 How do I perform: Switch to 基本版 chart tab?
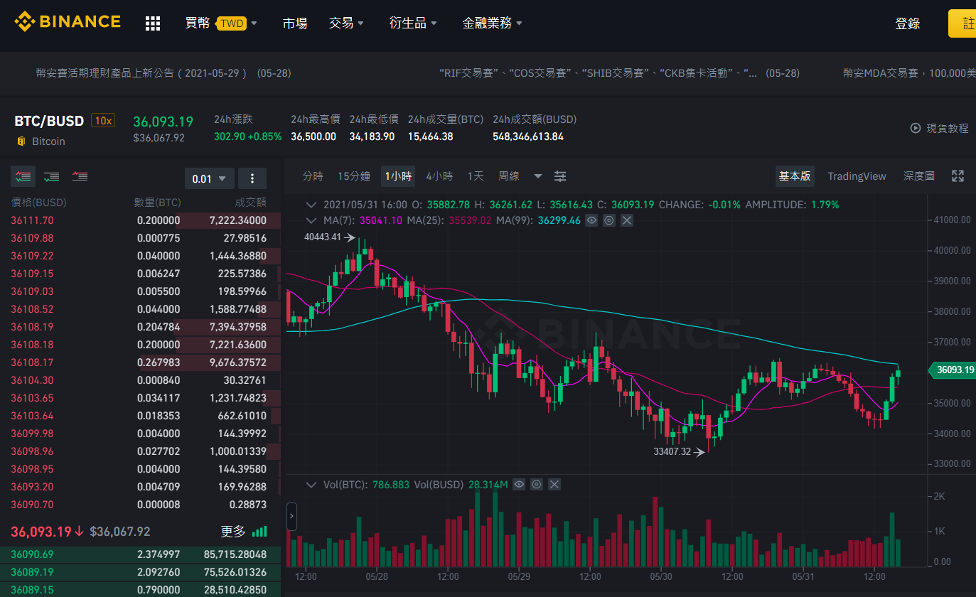click(795, 176)
